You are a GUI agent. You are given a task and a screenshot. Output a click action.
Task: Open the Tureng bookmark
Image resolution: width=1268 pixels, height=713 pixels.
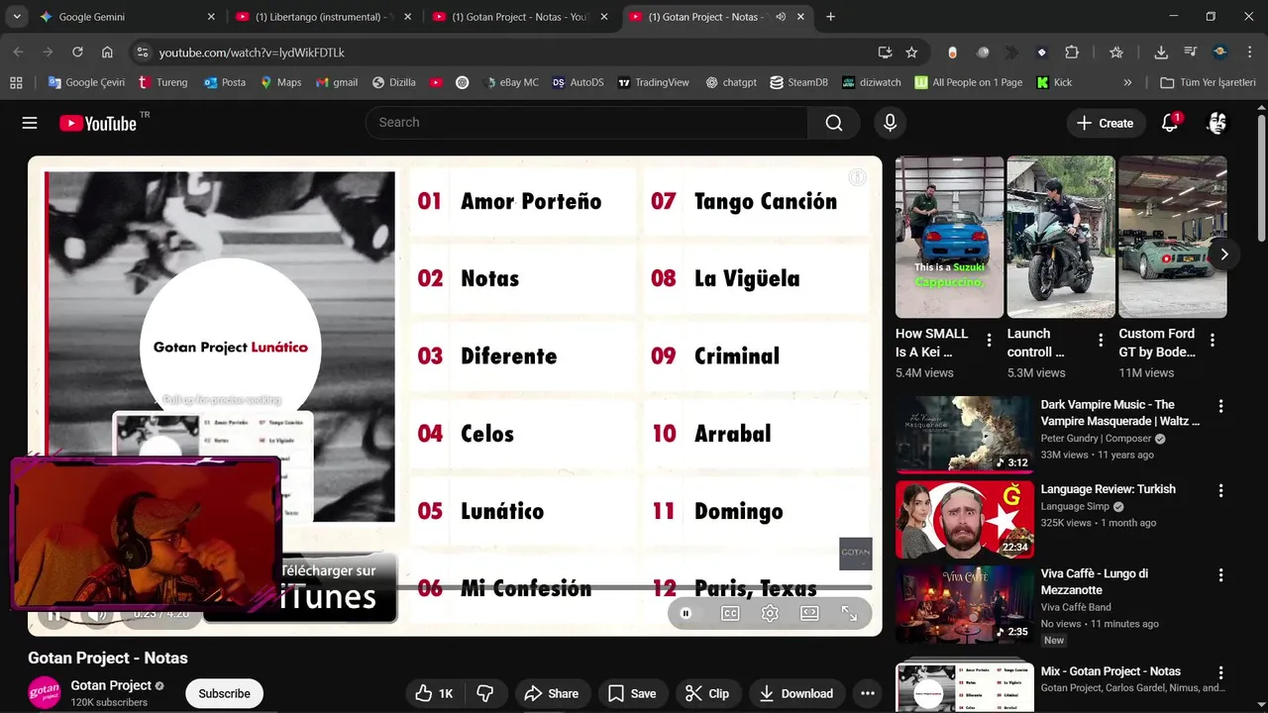pyautogui.click(x=163, y=82)
